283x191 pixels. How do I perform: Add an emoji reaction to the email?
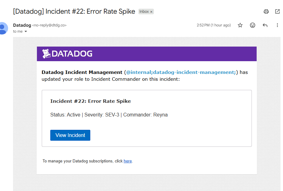[253, 25]
